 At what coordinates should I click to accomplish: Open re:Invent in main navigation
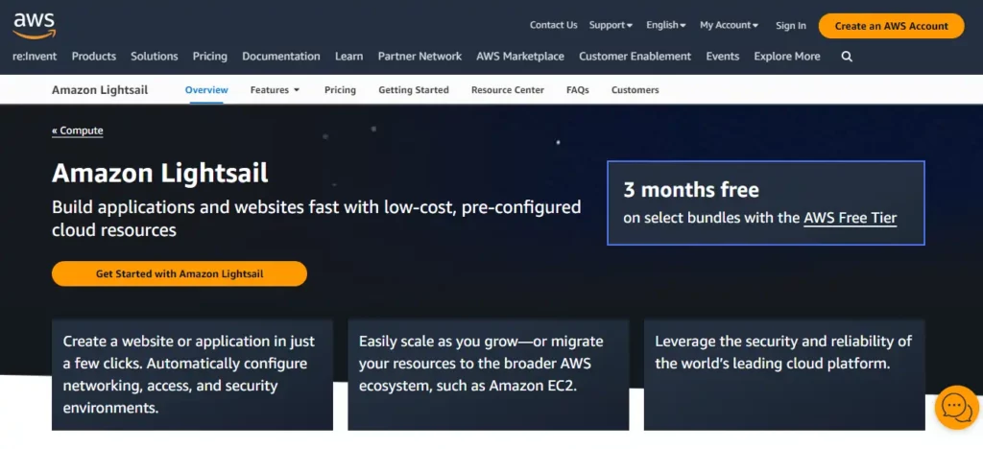(35, 57)
